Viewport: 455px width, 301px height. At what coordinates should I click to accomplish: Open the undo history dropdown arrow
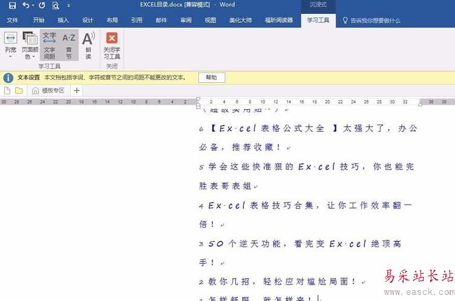(x=33, y=5)
